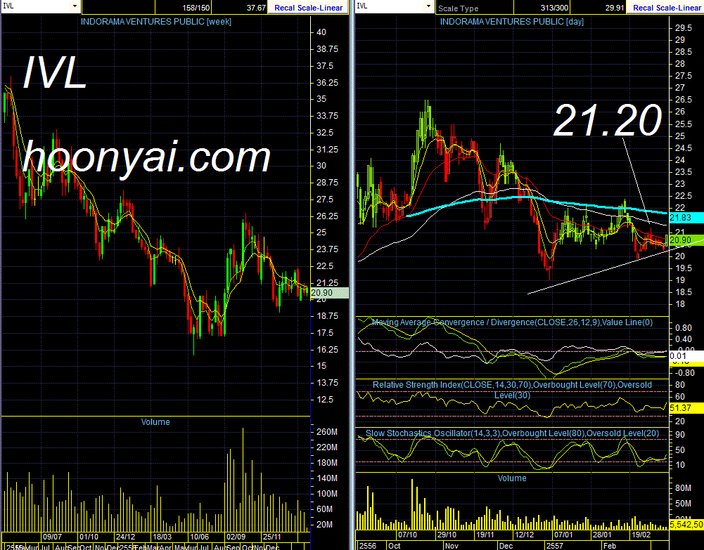704x550 pixels.
Task: Click Recal Scale-Linear button on daily chart
Action: pos(666,8)
